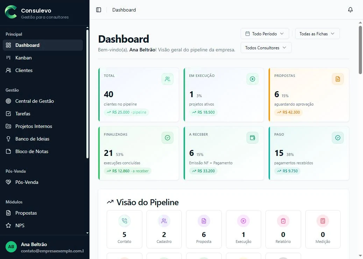The width and height of the screenshot is (363, 259).
Task: Click the users icon on Total card
Action: (x=168, y=79)
